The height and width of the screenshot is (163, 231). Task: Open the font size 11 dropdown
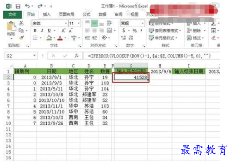coord(79,23)
